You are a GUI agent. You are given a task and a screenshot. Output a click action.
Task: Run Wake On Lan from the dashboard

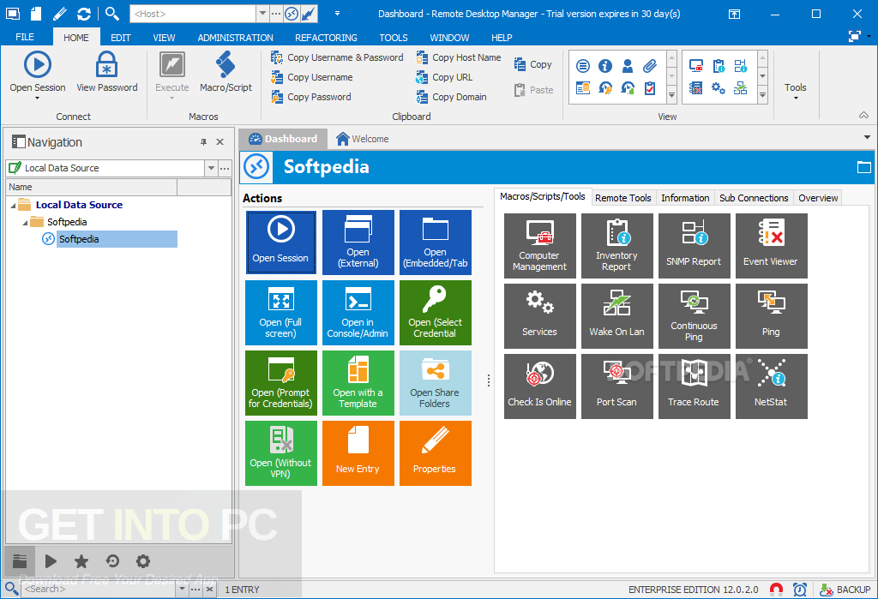tap(616, 315)
